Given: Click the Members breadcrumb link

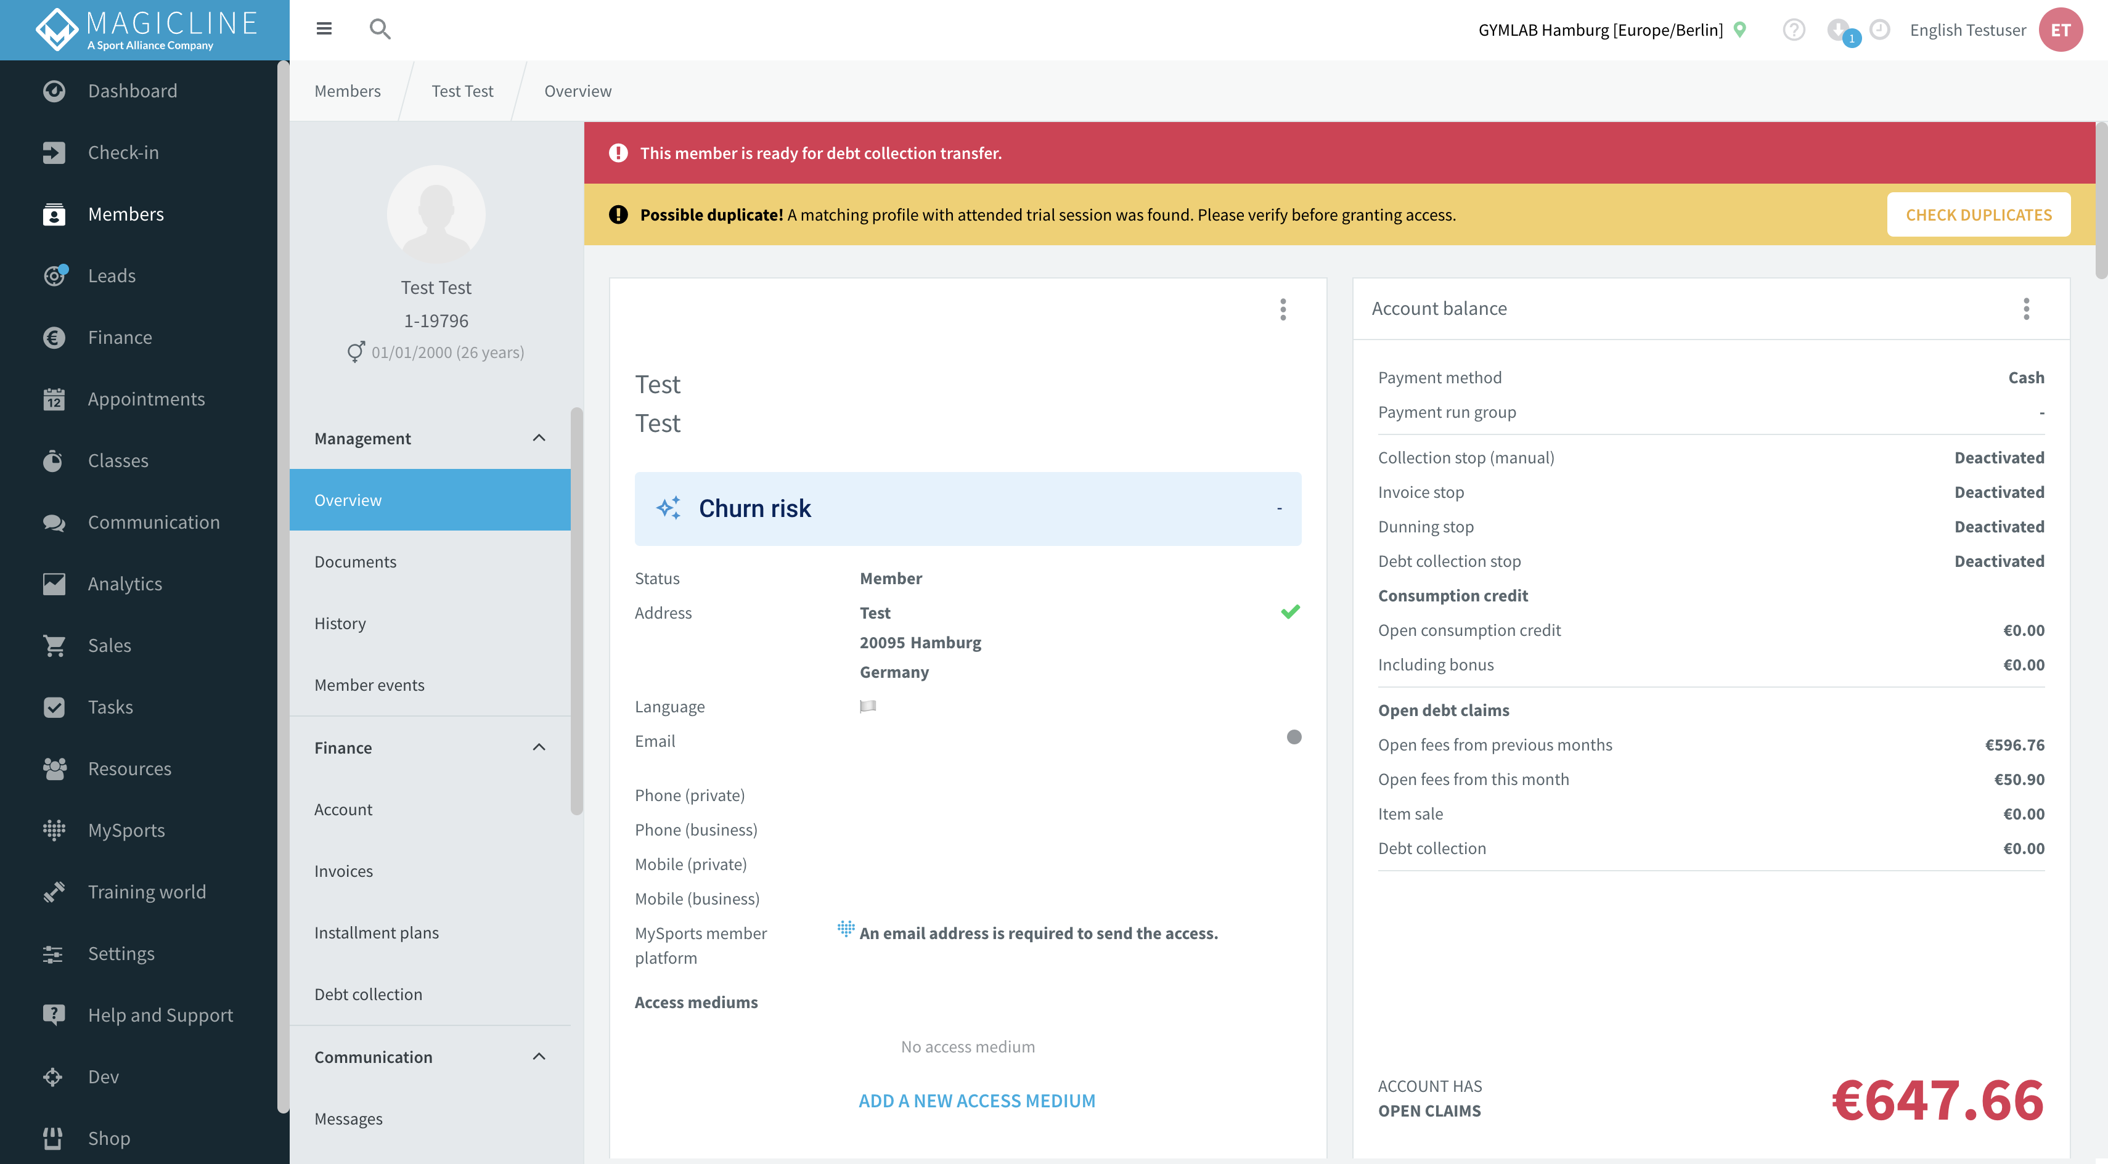Looking at the screenshot, I should 347,91.
